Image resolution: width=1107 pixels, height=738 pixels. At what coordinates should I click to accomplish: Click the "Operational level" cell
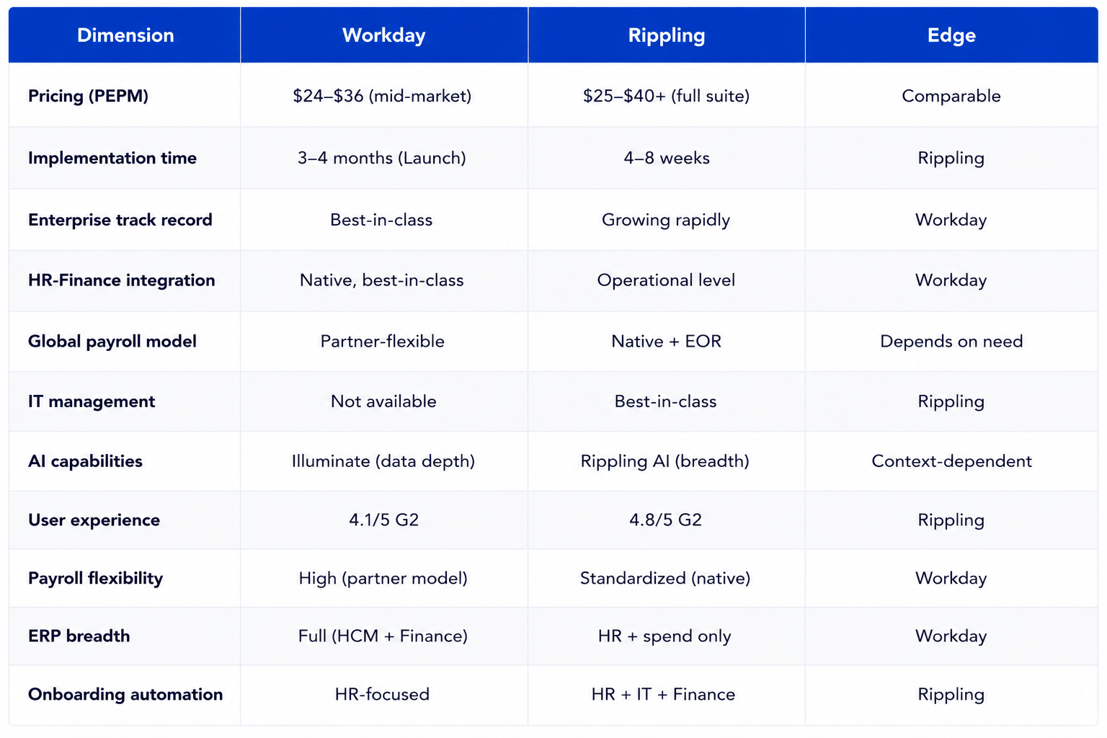tap(667, 280)
